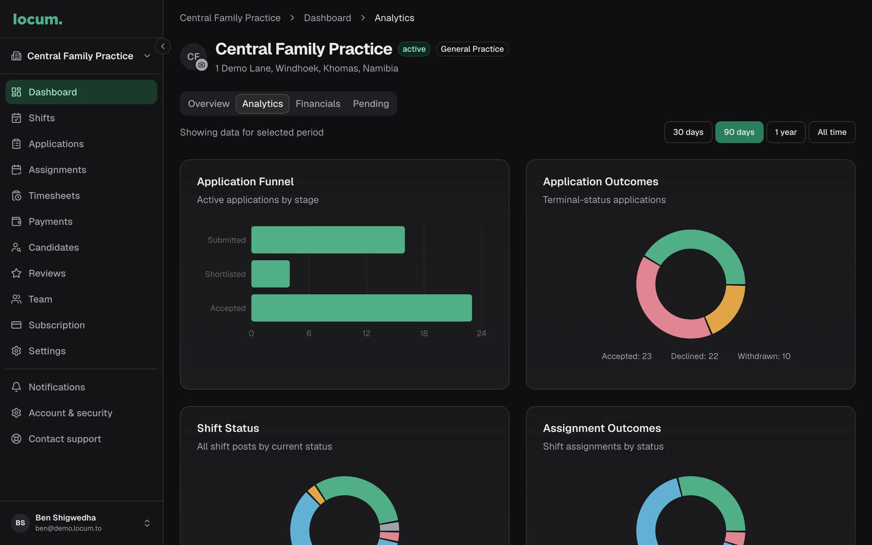Navigate to Timesheets
This screenshot has height=545, width=872.
coord(81,196)
